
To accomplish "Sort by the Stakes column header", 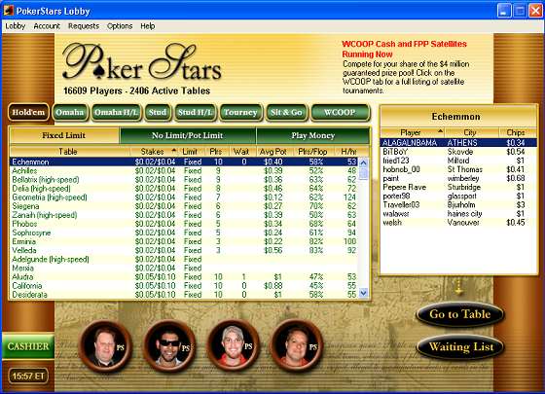I will point(155,152).
